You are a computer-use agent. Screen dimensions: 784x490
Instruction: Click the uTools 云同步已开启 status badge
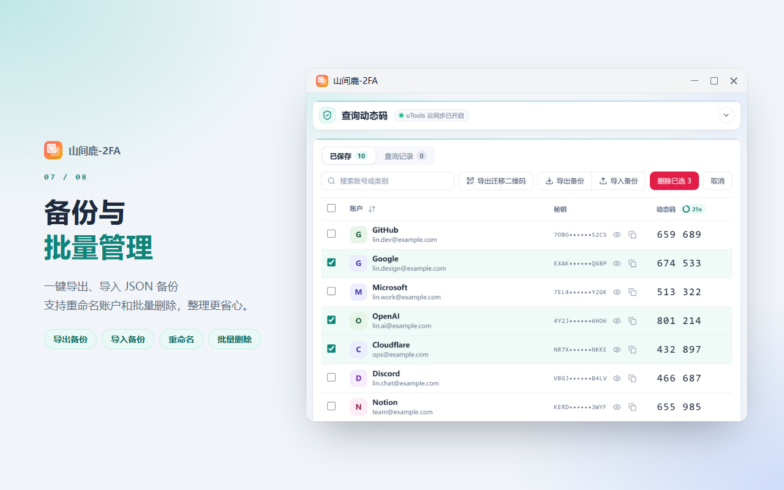432,115
